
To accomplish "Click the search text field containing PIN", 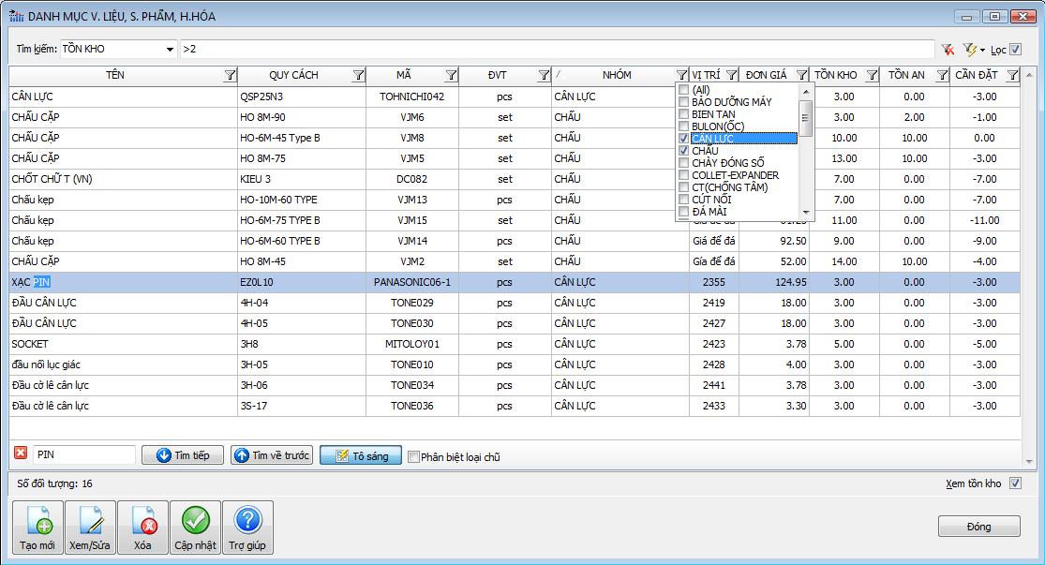I will [84, 455].
